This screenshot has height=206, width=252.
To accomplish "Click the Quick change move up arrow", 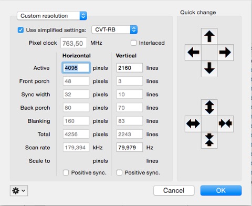I will (209, 36).
